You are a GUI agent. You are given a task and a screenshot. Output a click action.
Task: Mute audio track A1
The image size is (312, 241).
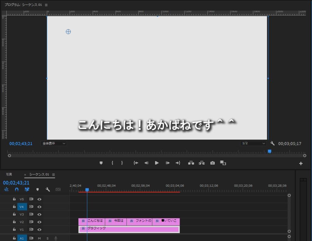tap(39, 238)
